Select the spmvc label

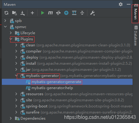(21, 27)
